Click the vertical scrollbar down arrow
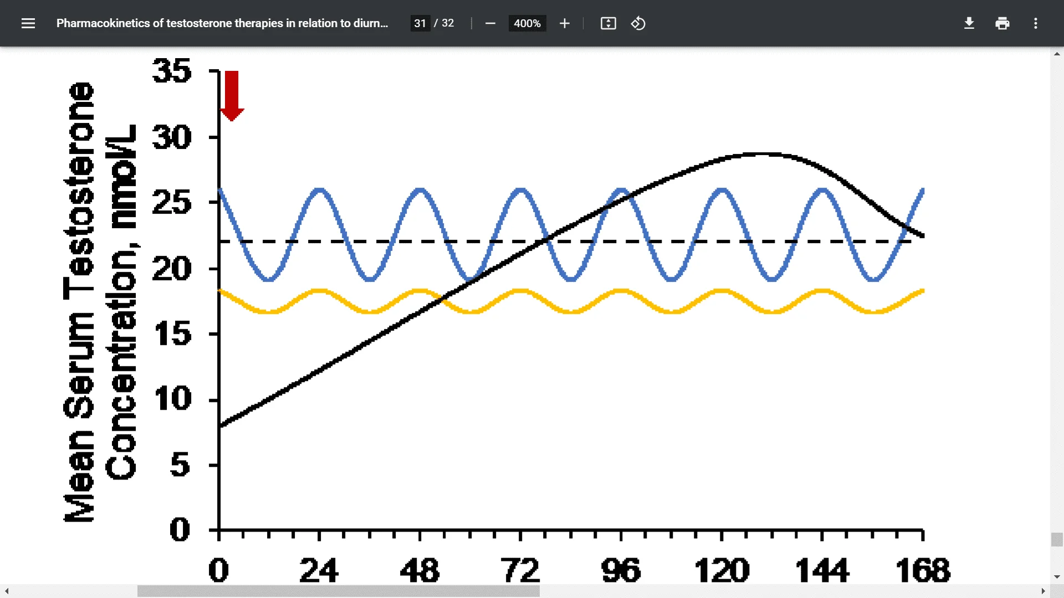This screenshot has width=1064, height=598. pyautogui.click(x=1057, y=577)
